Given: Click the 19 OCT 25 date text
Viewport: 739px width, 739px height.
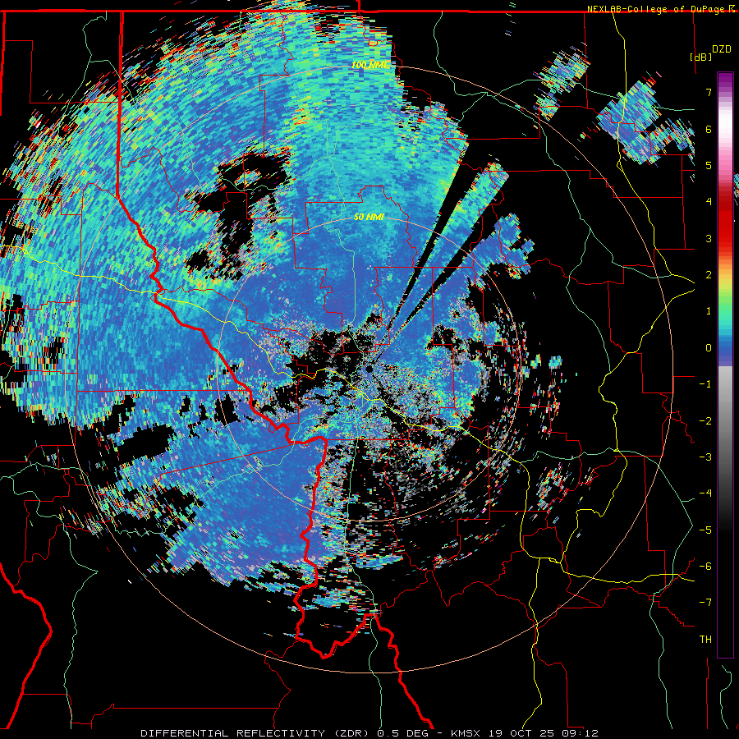Looking at the screenshot, I should (x=523, y=733).
